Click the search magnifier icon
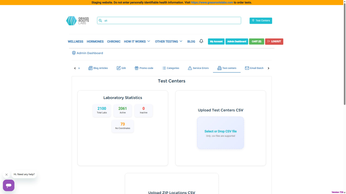This screenshot has height=194, width=346. pos(101,20)
